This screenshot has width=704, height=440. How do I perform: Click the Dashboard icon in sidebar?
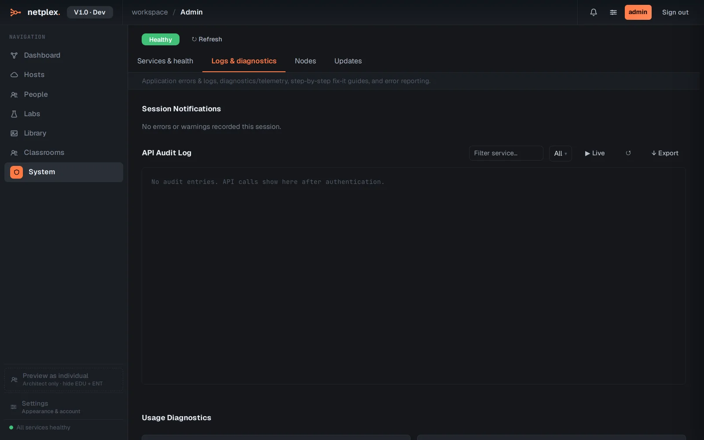tap(14, 55)
